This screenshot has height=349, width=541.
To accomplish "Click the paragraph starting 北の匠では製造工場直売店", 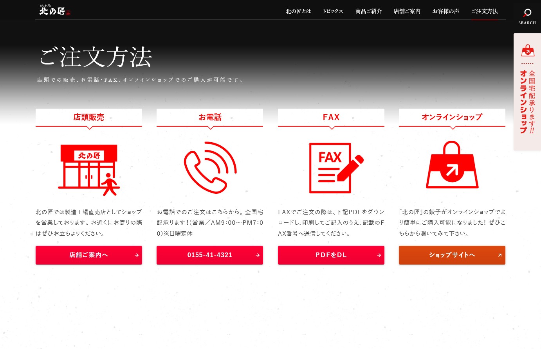I will tap(89, 222).
